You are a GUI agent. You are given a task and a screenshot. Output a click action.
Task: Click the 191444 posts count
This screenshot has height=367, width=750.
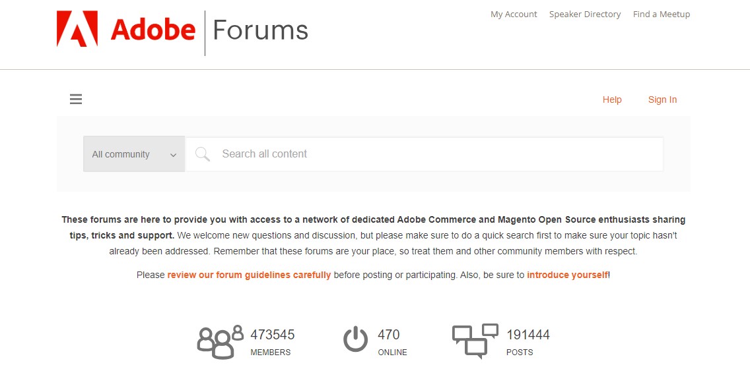click(528, 335)
